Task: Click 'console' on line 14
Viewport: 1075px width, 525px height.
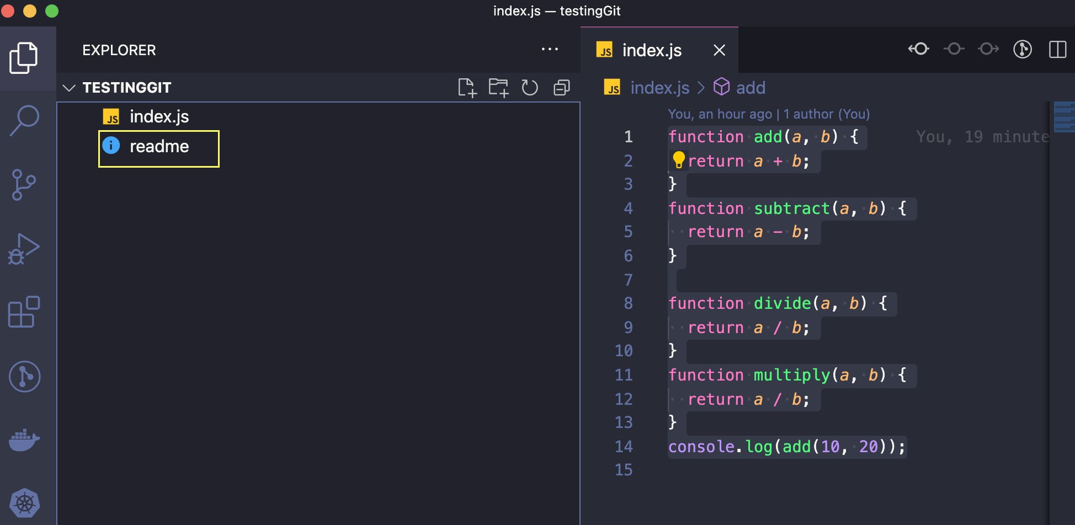Action: tap(701, 446)
